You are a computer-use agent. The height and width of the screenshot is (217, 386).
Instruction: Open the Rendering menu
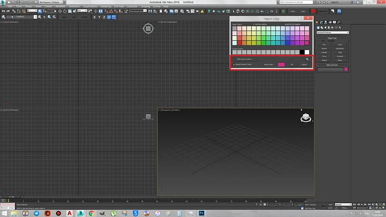click(106, 7)
